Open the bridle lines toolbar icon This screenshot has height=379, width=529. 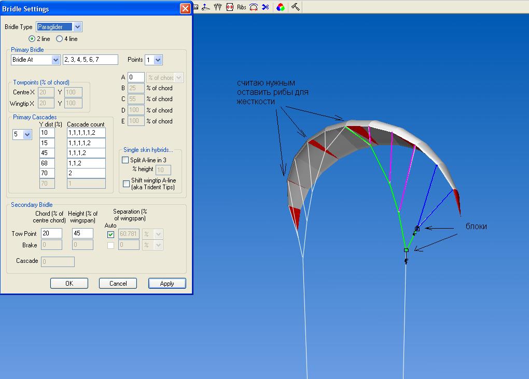217,7
